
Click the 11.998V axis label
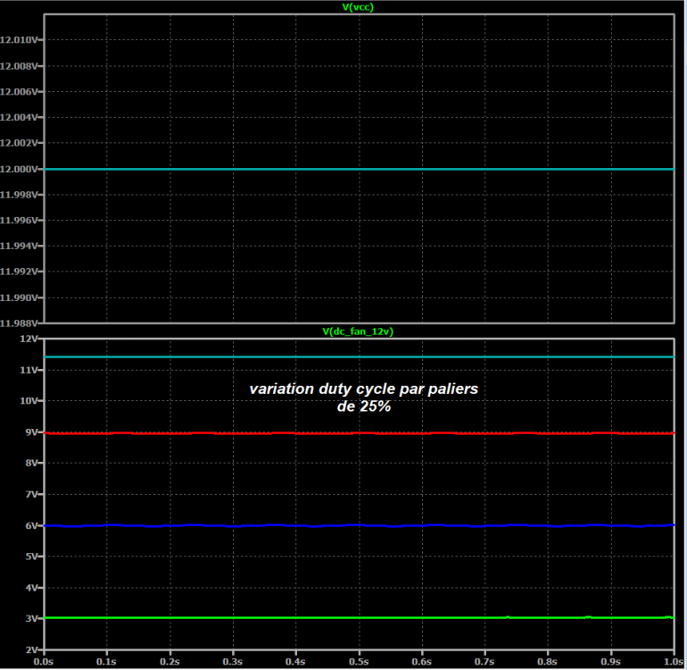tap(19, 195)
